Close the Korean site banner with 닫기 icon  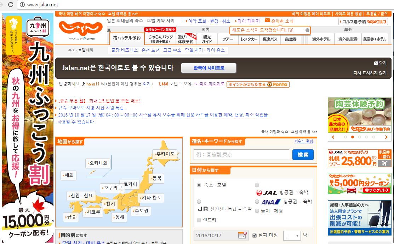click(376, 63)
